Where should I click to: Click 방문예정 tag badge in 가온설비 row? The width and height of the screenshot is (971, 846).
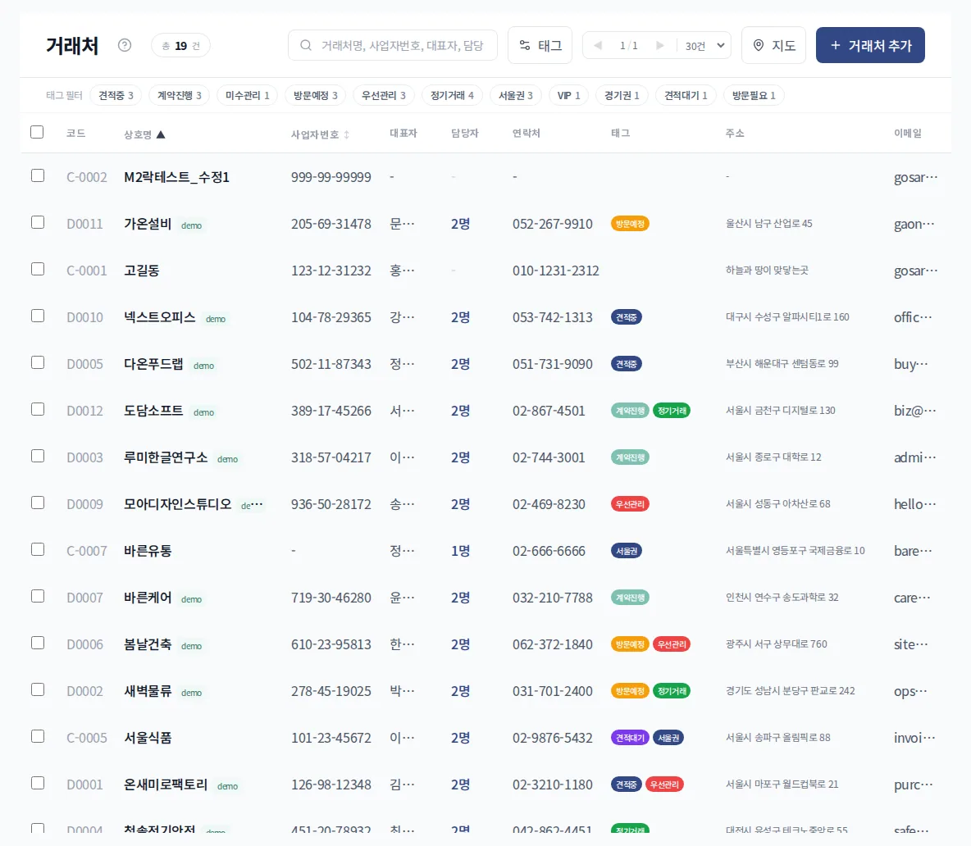click(630, 224)
